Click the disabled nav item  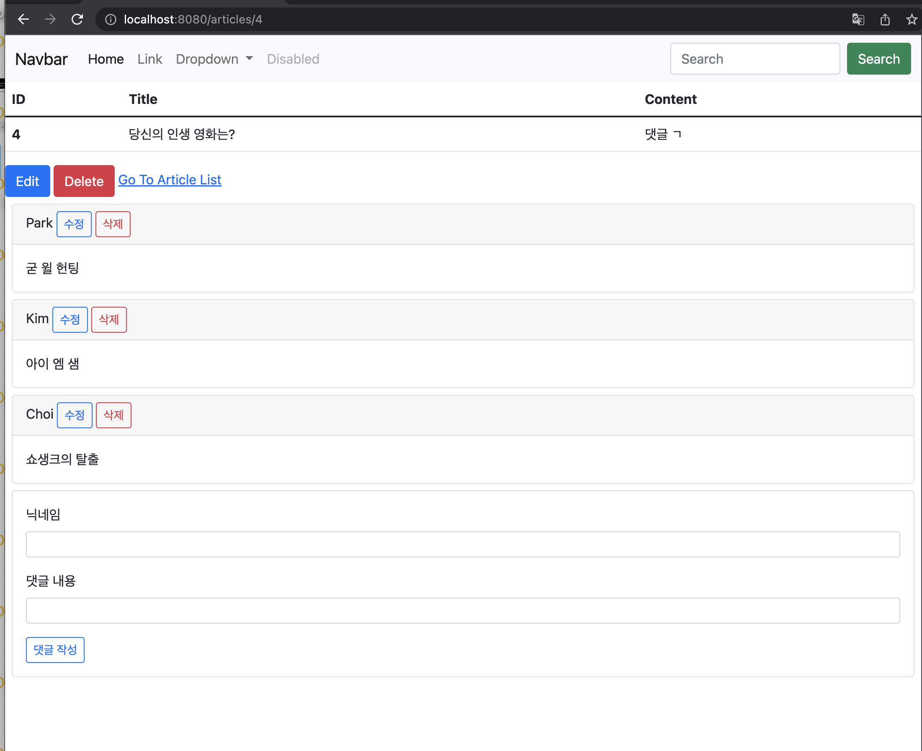point(293,59)
